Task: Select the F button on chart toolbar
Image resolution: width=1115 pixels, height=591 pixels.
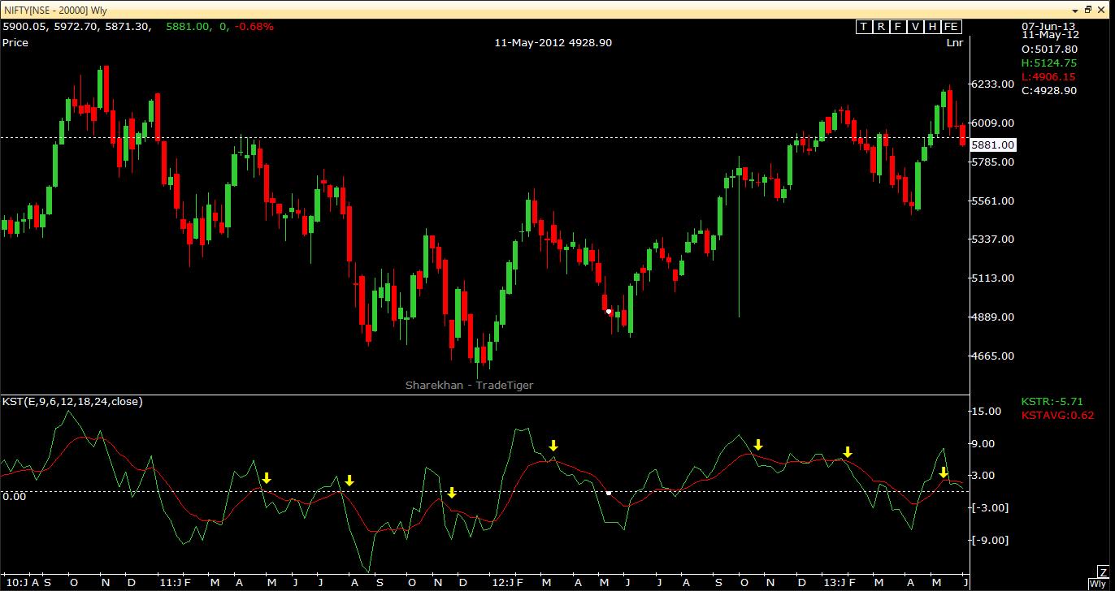Action: click(898, 27)
